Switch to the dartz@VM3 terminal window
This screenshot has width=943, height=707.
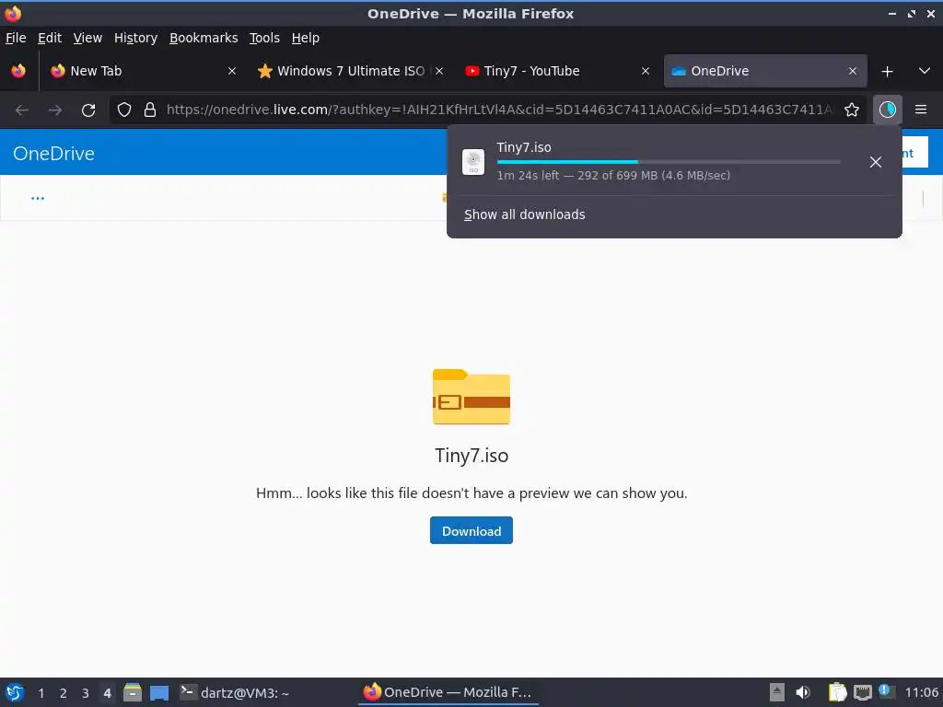[235, 692]
